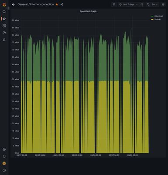
Task: Open the Help icon in sidebar
Action: [x=4, y=170]
